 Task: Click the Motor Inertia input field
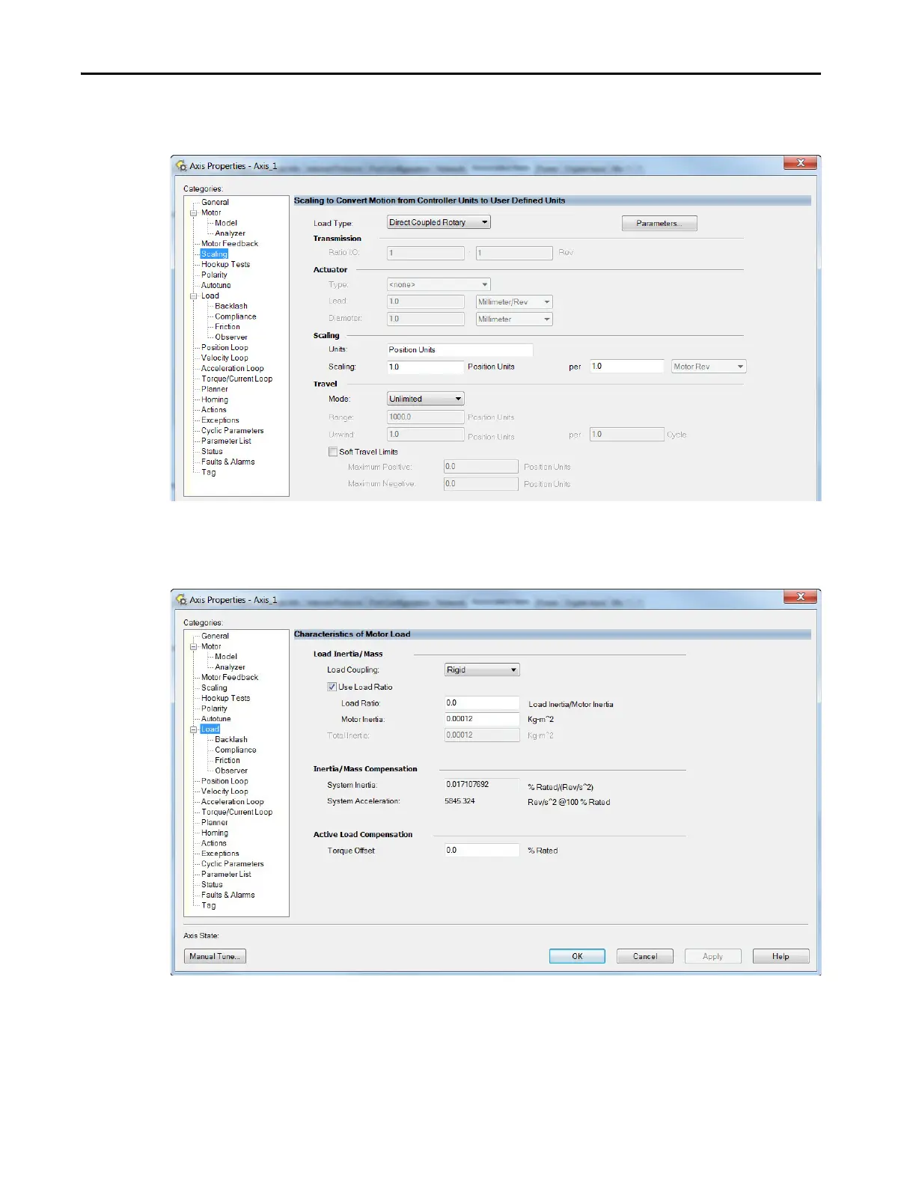[482, 719]
